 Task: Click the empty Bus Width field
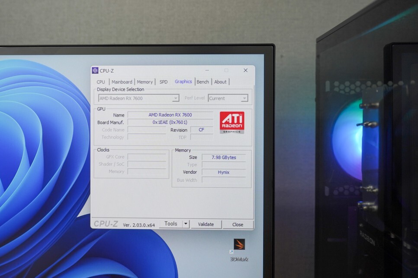pyautogui.click(x=224, y=180)
